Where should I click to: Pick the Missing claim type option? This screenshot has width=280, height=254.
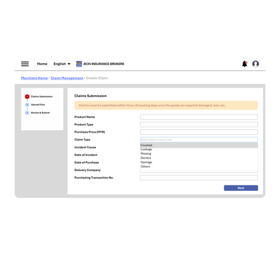pos(146,154)
